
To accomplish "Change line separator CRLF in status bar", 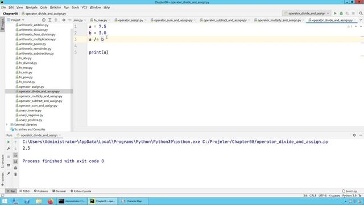I will [x=313, y=196].
